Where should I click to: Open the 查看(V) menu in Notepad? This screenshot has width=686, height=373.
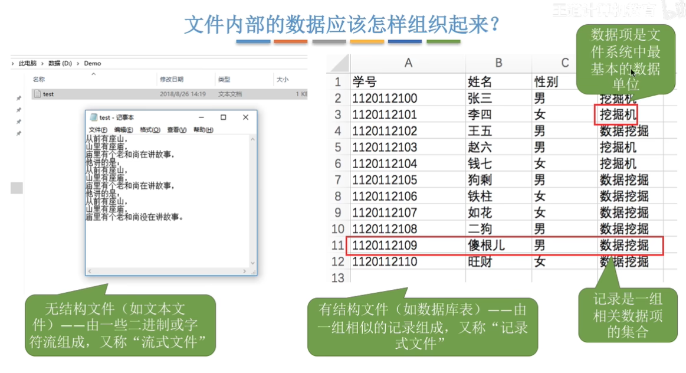pyautogui.click(x=177, y=130)
